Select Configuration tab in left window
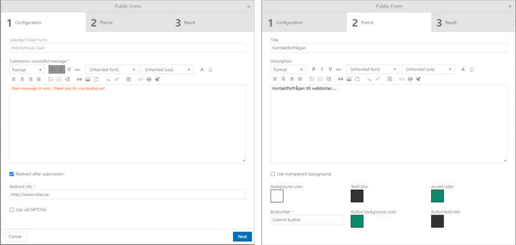This screenshot has height=245, width=516. click(x=43, y=22)
